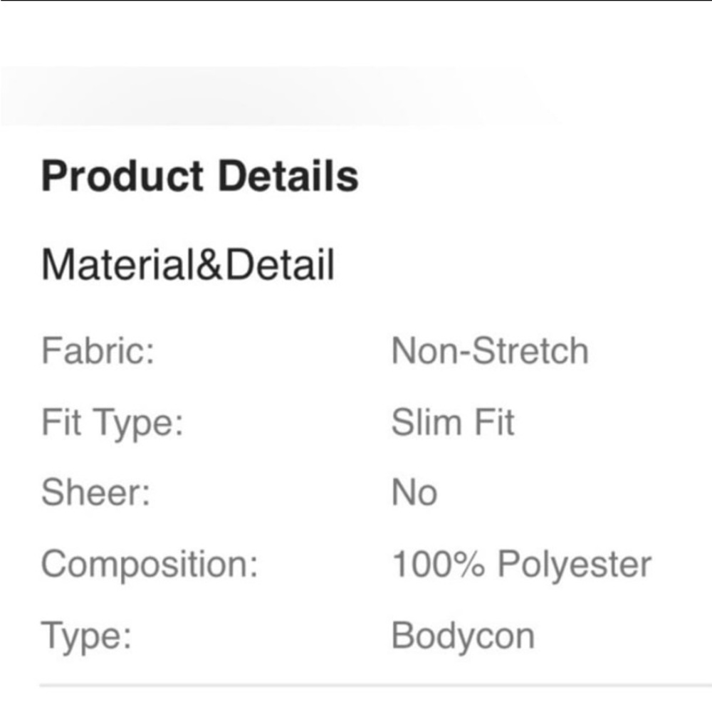Click the Product Details heading
712x712 pixels.
pos(200,176)
